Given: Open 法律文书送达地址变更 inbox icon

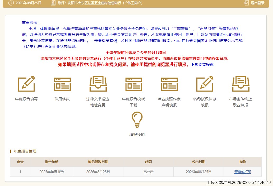Looking at the screenshot, I should [x=98, y=84].
